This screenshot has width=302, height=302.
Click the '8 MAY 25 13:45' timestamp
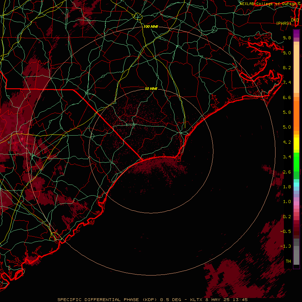226,300
